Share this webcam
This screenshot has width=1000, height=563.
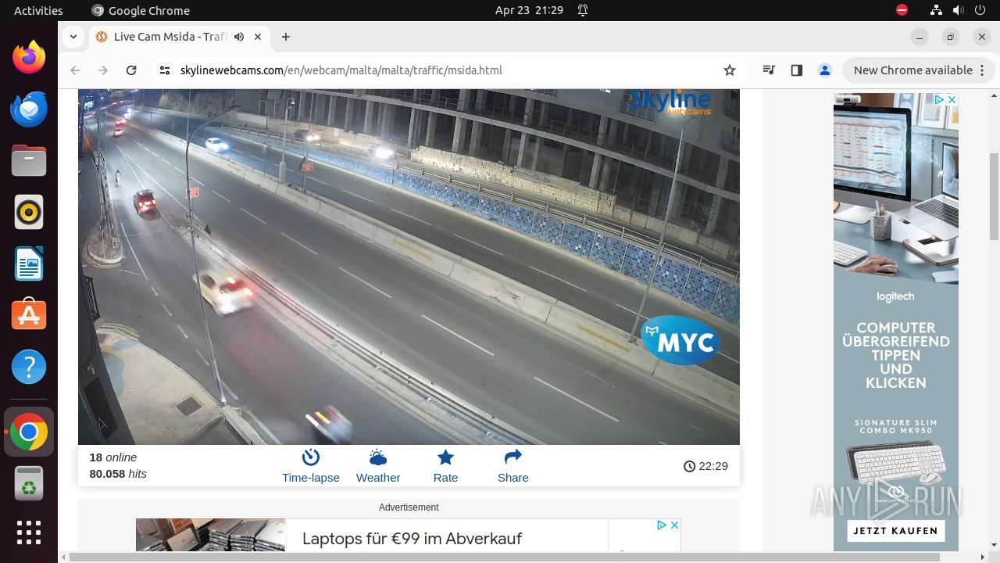tap(512, 466)
